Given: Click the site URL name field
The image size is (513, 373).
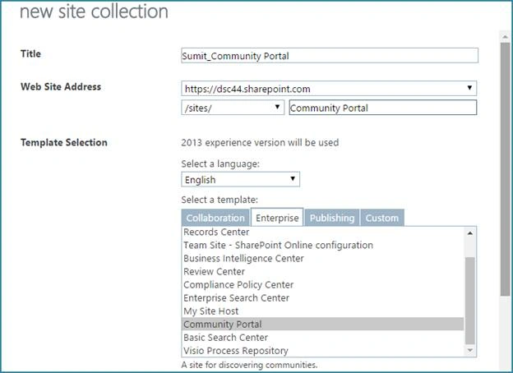Looking at the screenshot, I should coord(383,108).
